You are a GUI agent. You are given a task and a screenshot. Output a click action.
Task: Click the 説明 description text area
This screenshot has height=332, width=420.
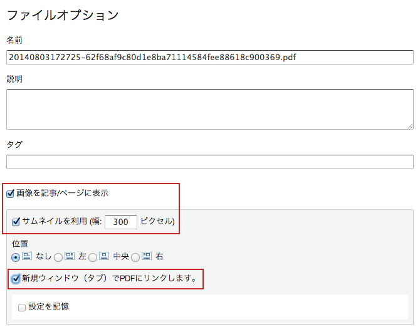click(210, 109)
